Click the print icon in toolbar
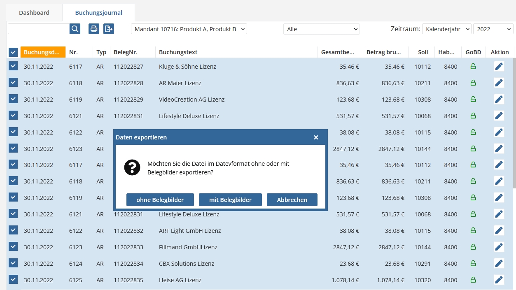516x290 pixels. tap(94, 29)
